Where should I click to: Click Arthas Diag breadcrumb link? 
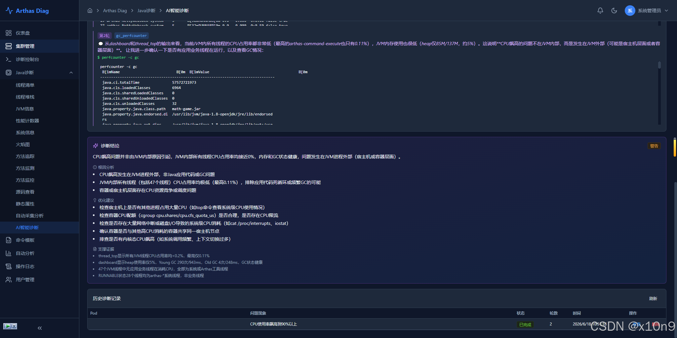[115, 11]
